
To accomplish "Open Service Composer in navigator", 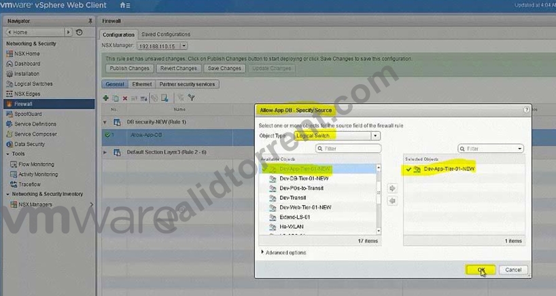I will coord(35,134).
